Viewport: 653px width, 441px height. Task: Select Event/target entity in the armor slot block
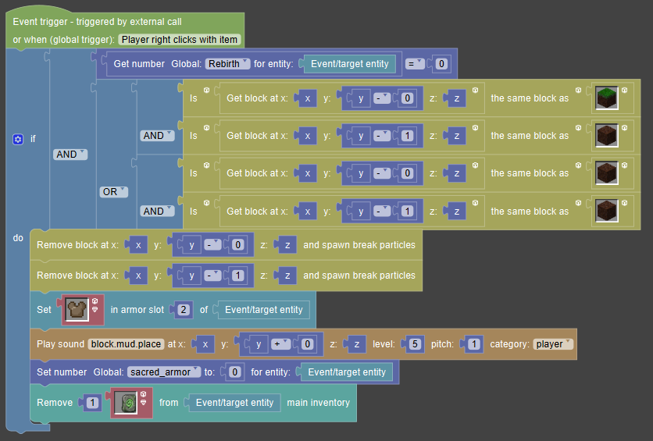(x=264, y=310)
